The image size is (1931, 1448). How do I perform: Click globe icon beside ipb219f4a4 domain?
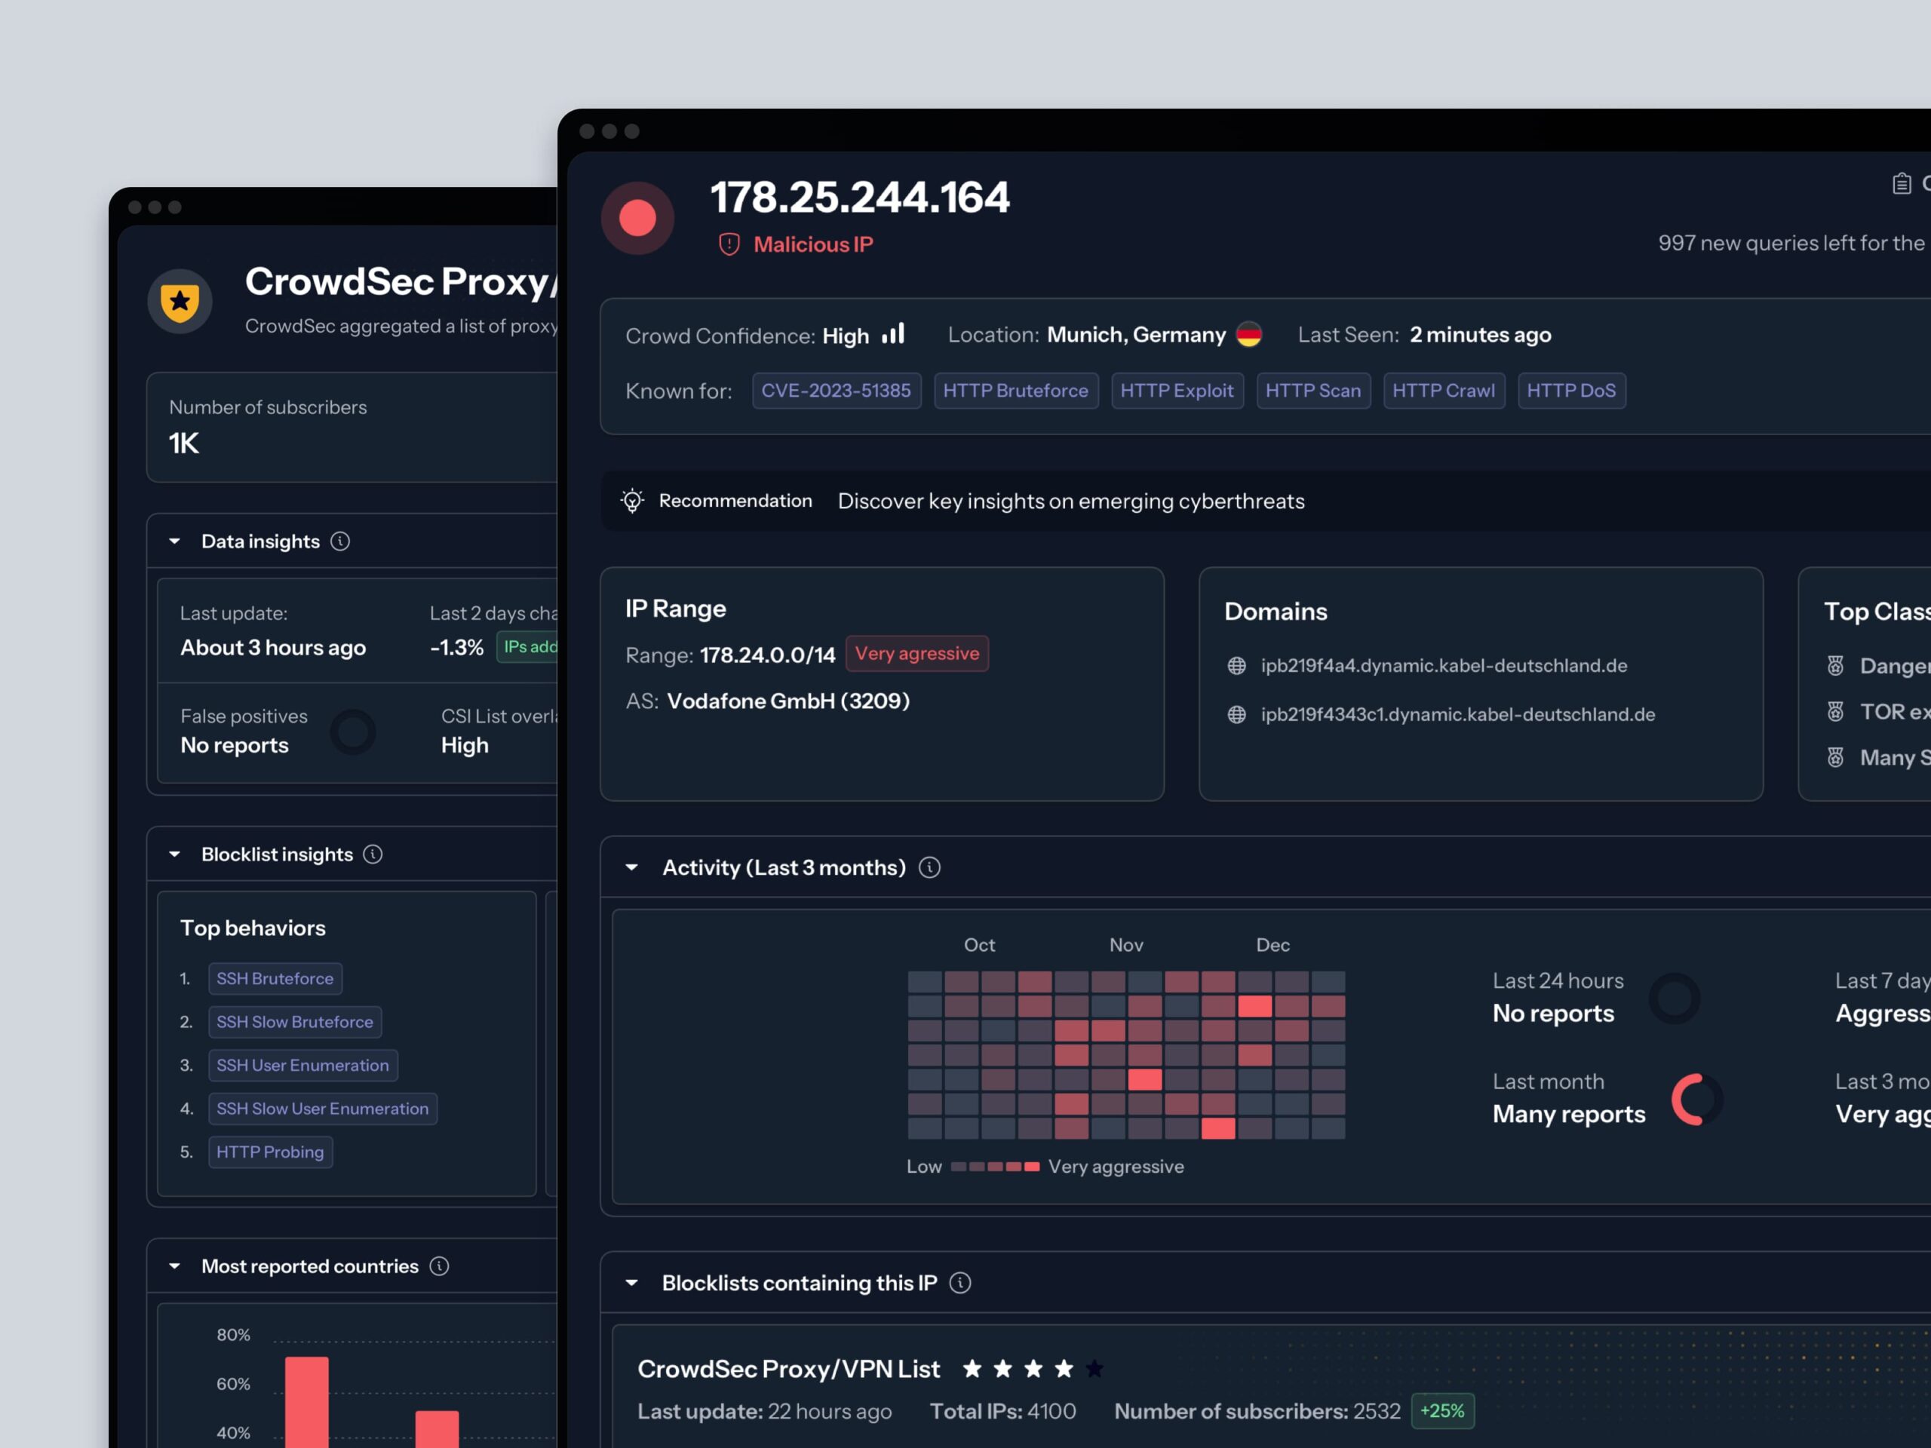pos(1236,666)
